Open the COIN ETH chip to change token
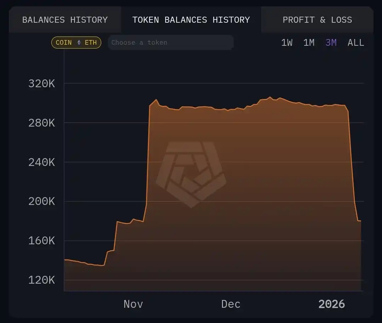Screen dimensions: 382x323 coord(76,42)
